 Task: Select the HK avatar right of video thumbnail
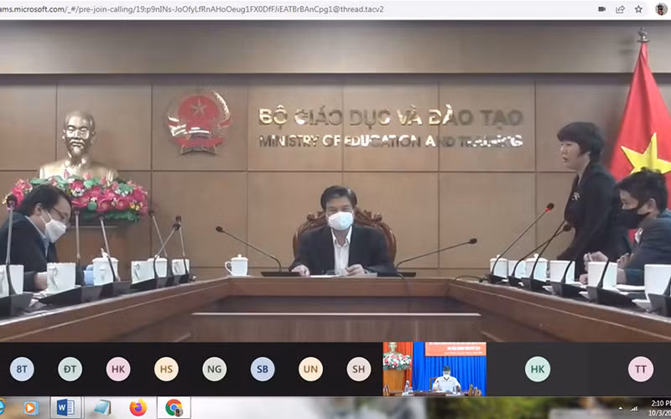point(538,369)
